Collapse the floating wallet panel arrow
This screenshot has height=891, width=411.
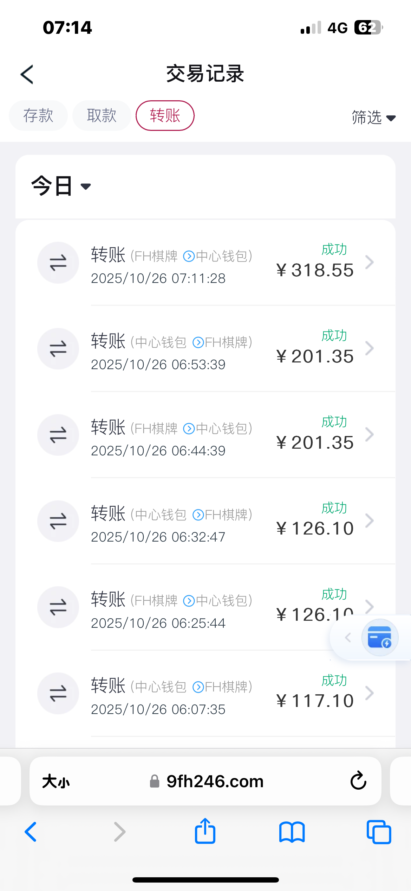348,637
